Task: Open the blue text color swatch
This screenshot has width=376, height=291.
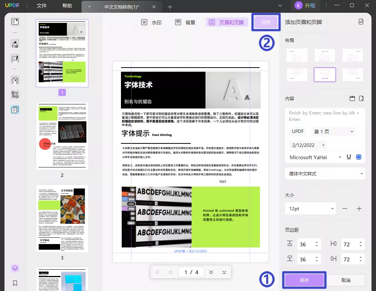Action: [x=359, y=157]
